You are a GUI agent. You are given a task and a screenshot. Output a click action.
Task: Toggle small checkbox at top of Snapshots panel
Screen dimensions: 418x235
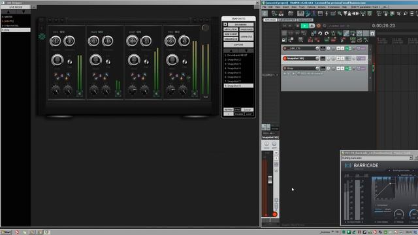(x=225, y=25)
